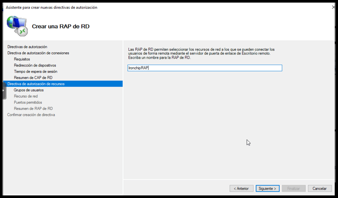Screen dimensions: 338x198
Task: Close the authorization policies wizard window
Action: (334, 7)
